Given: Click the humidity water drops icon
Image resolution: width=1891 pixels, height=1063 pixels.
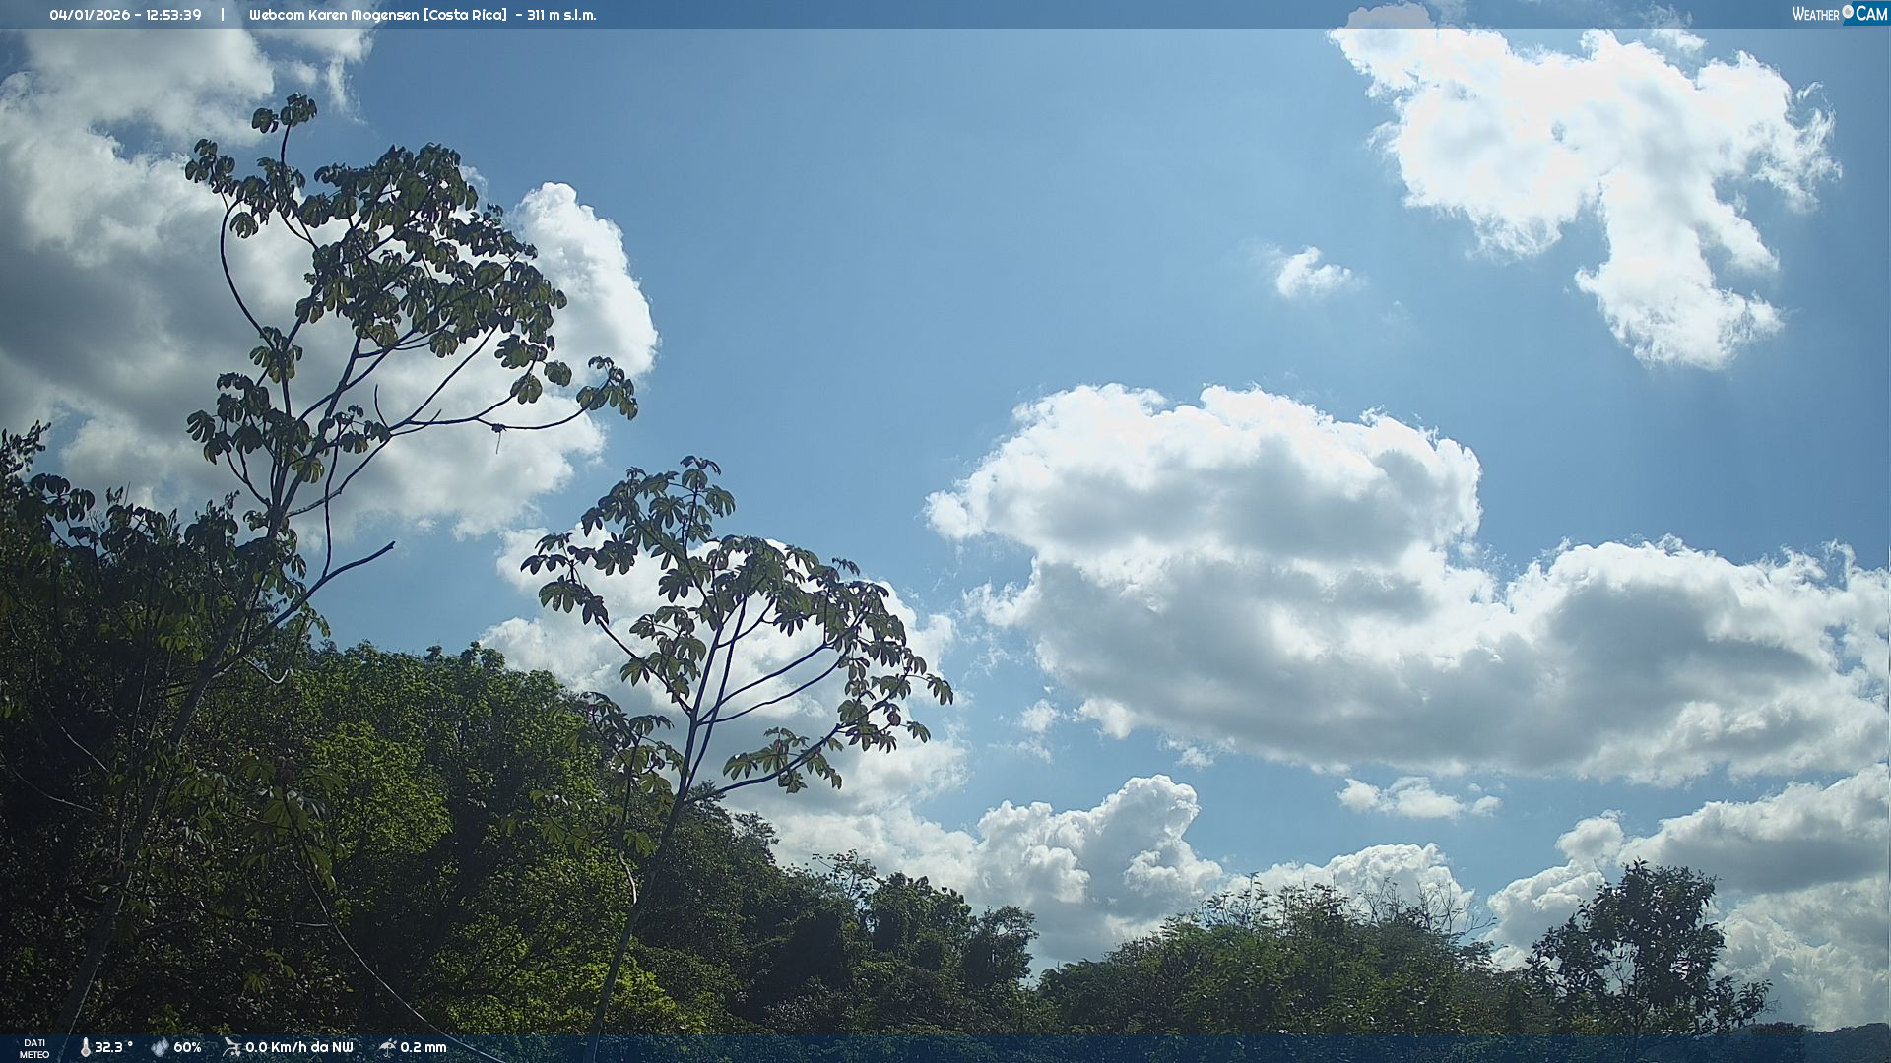Looking at the screenshot, I should (x=160, y=1047).
